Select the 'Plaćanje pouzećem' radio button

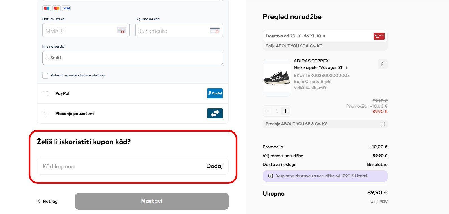45,114
